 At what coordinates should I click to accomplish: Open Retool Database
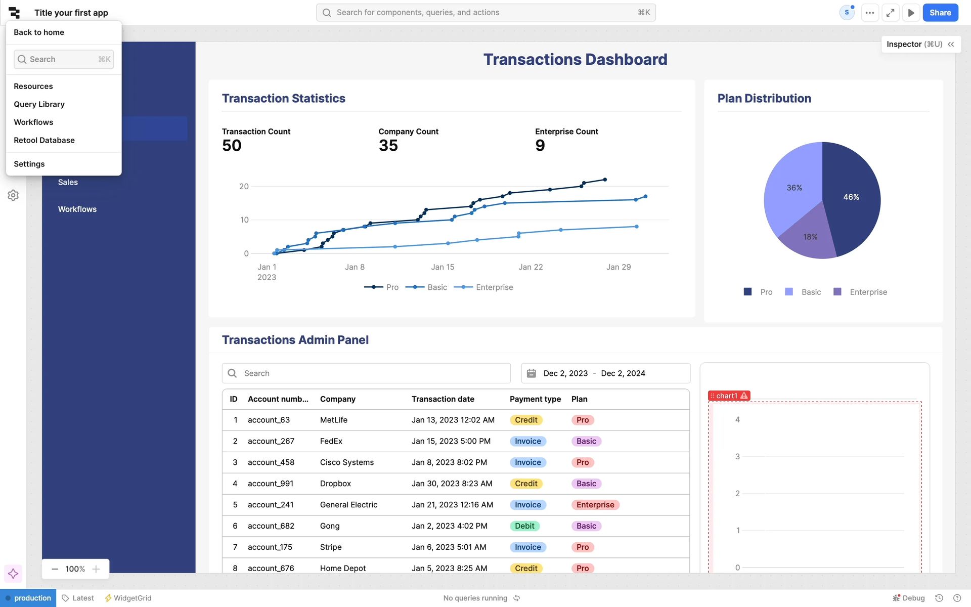[x=44, y=140]
